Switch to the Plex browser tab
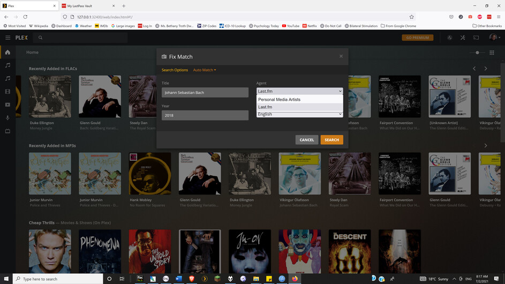The image size is (505, 284). point(29,6)
